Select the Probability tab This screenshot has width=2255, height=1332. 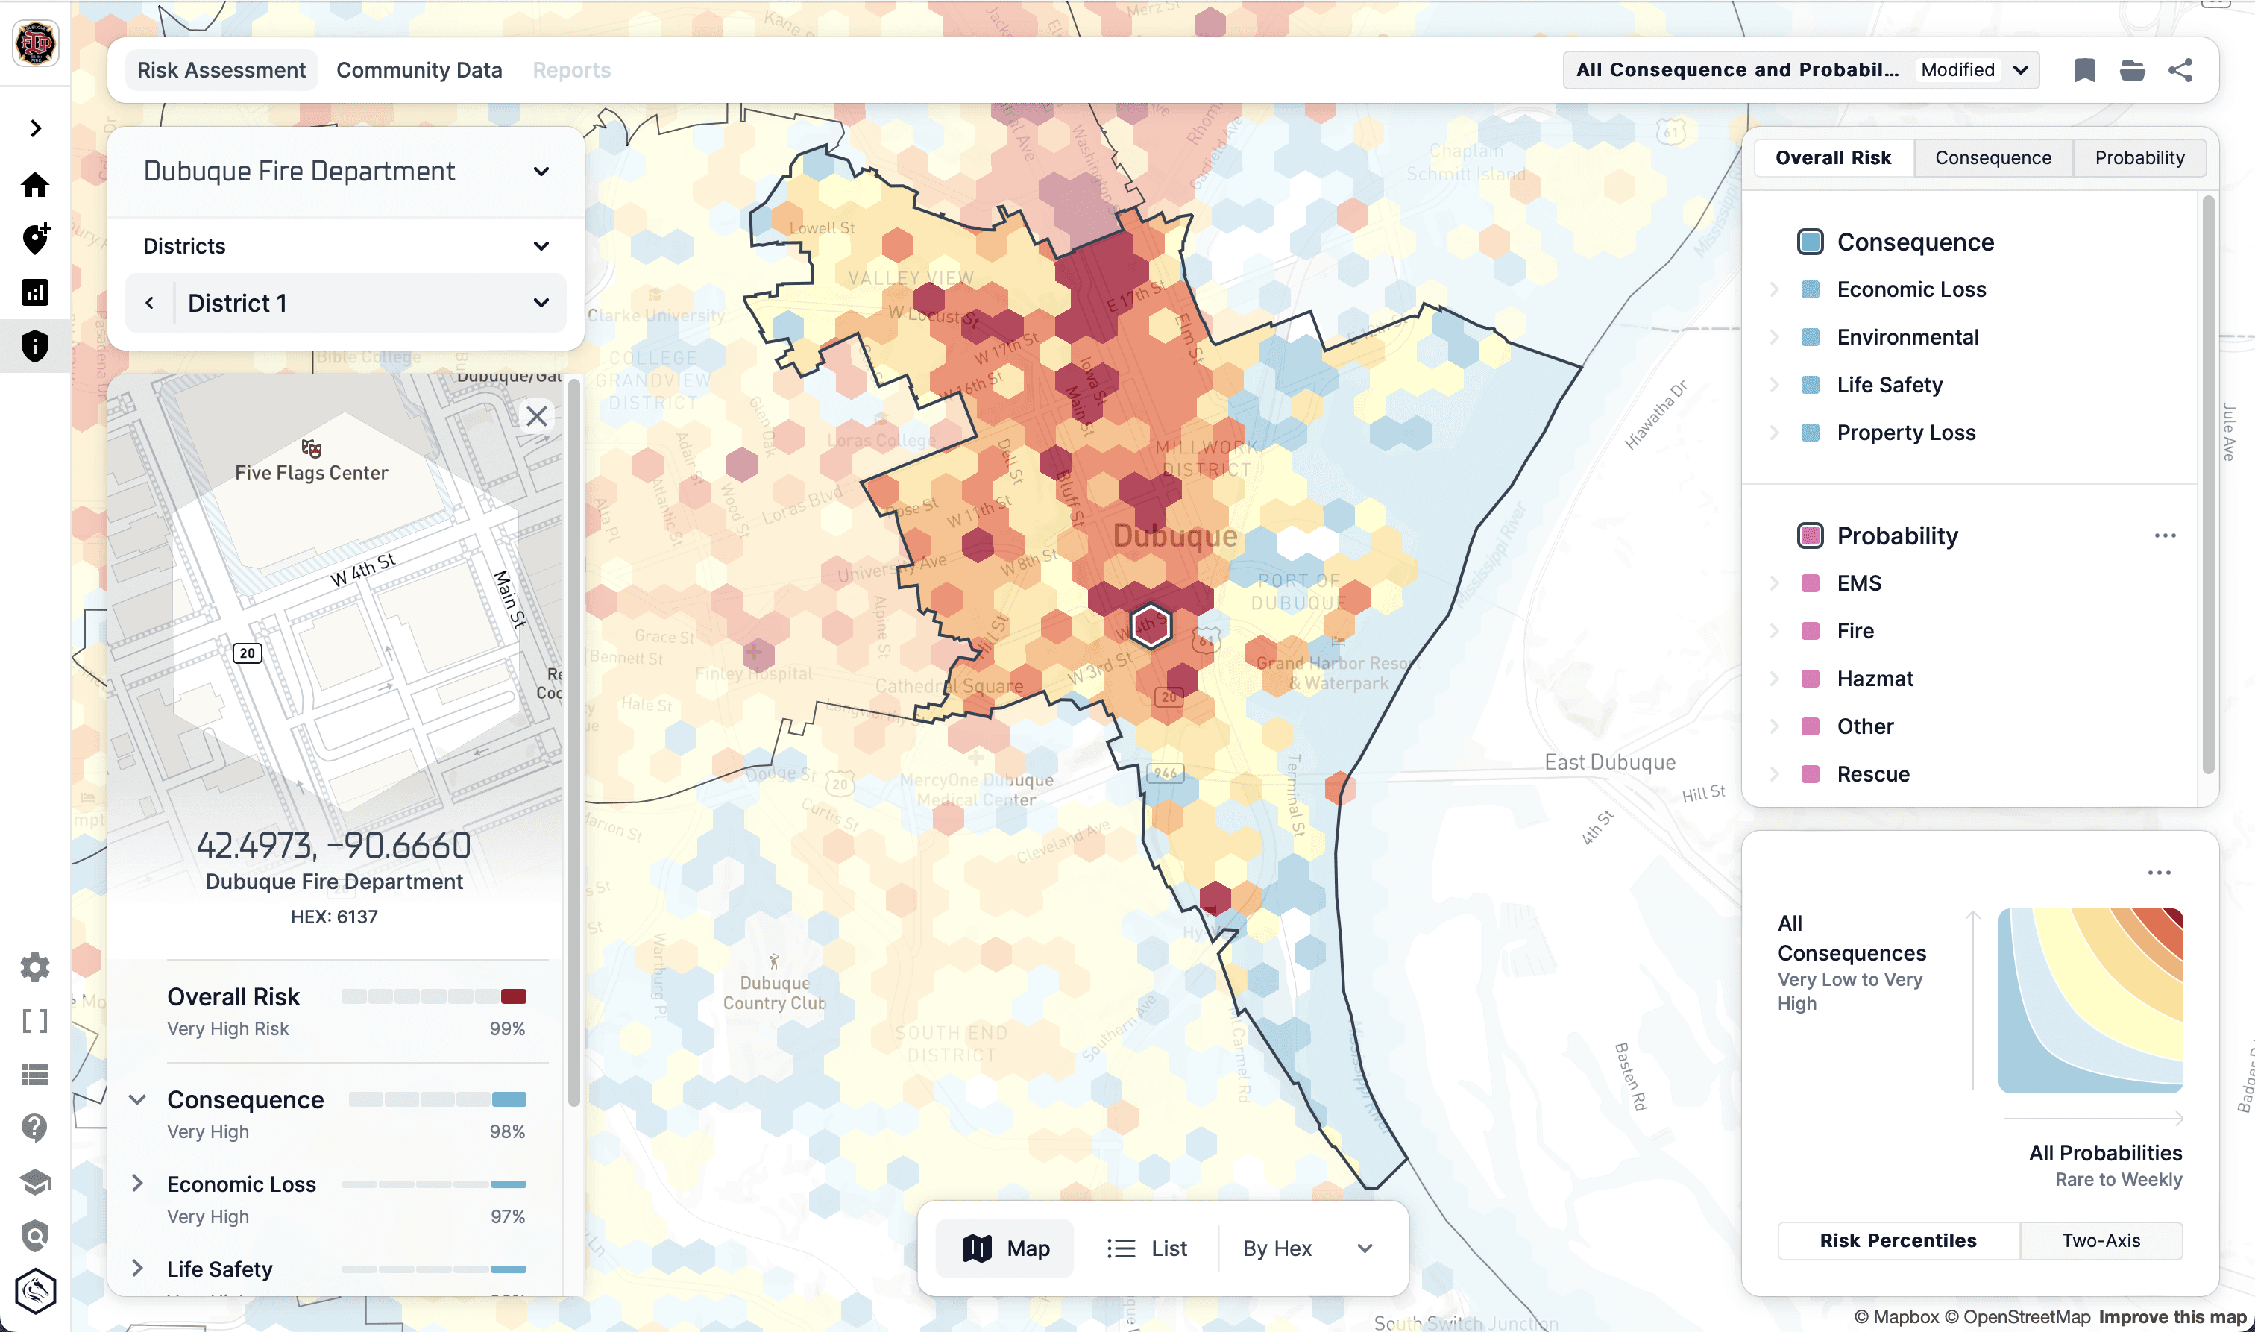tap(2139, 158)
